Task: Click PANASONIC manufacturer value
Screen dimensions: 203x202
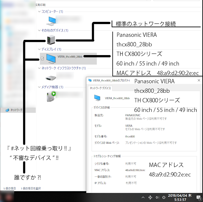Action: click(133, 115)
